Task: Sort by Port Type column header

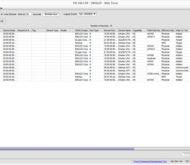Action: 96,30
